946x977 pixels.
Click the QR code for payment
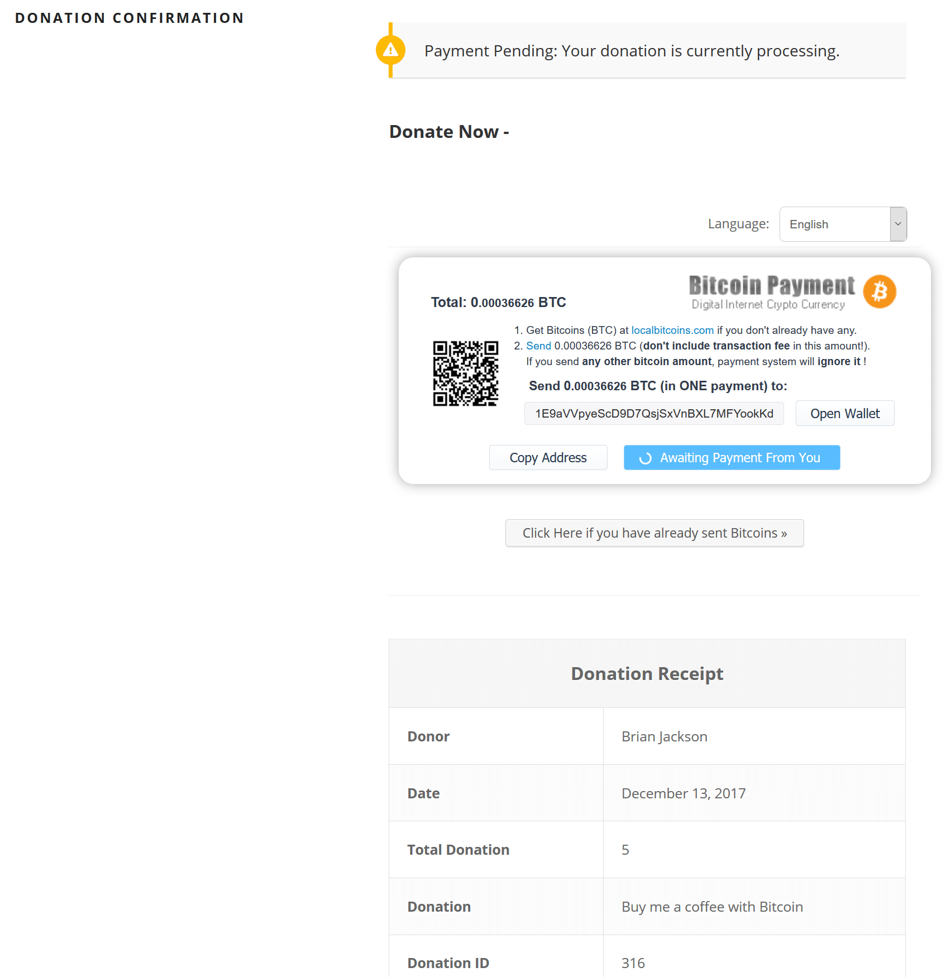(x=466, y=373)
